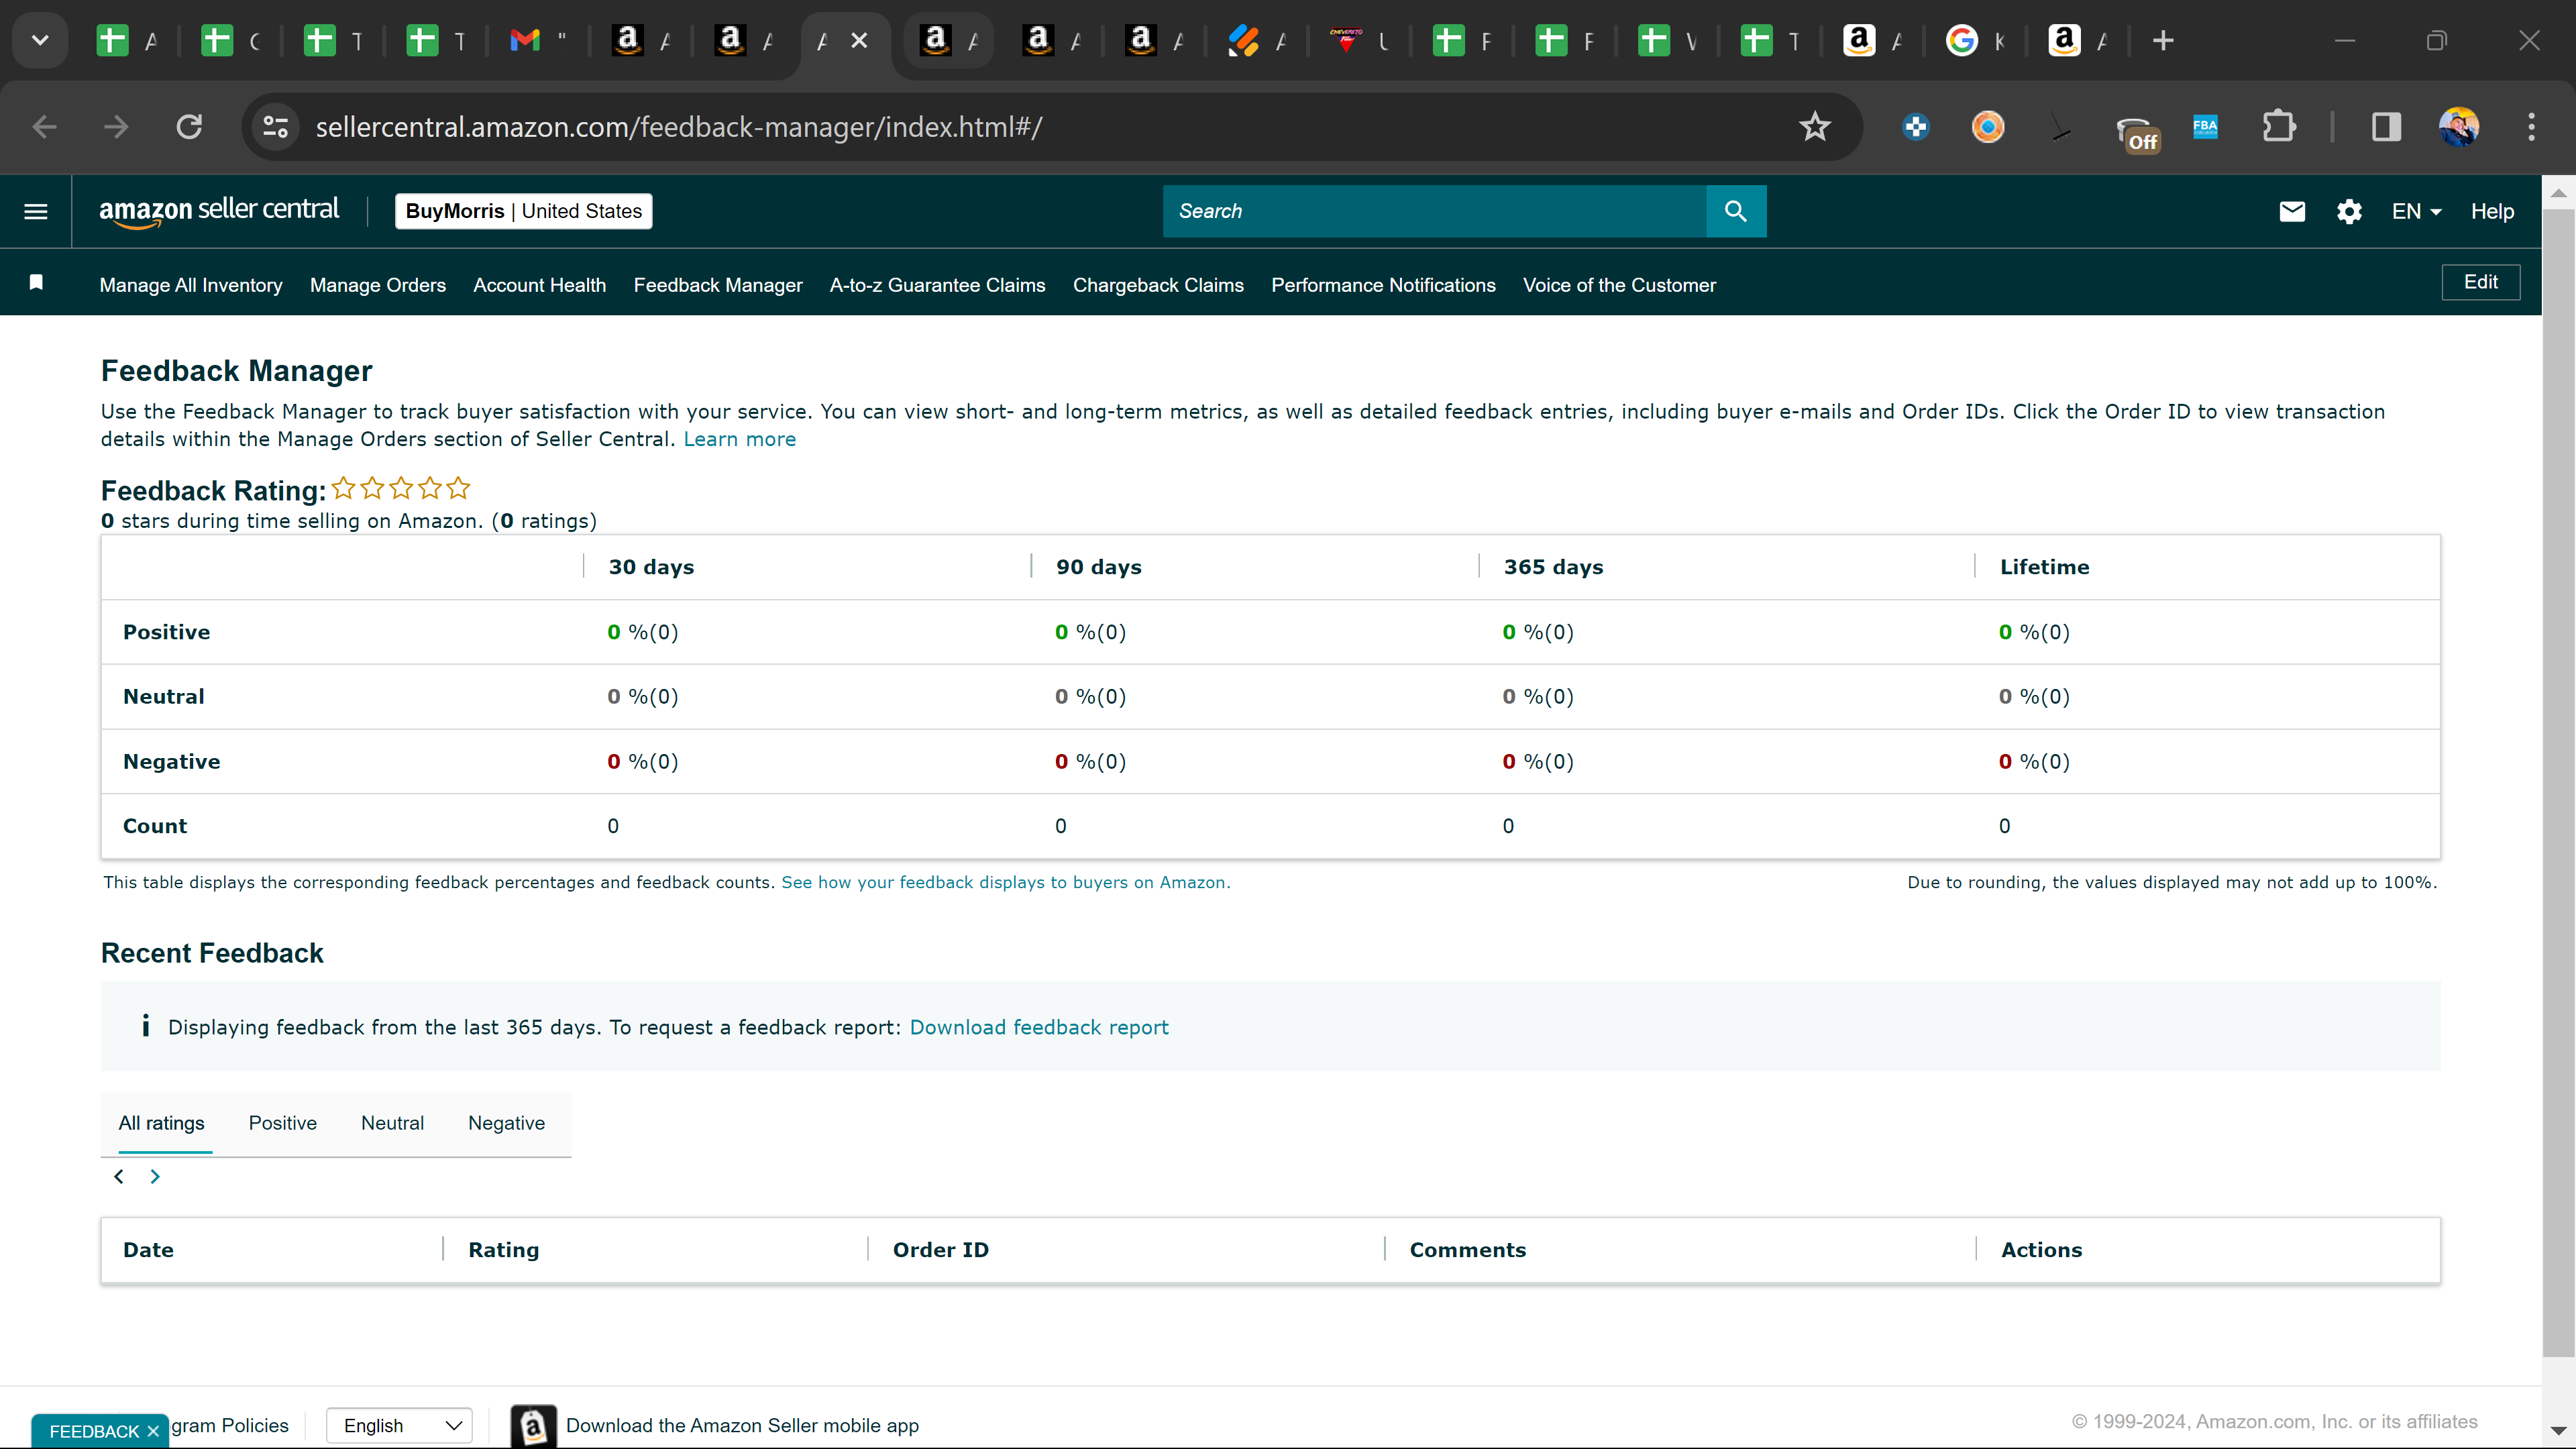Click the Amazon Seller Central logo

[219, 211]
